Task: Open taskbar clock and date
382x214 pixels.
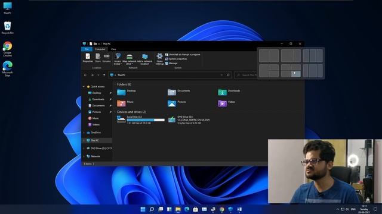Action: click(364, 209)
